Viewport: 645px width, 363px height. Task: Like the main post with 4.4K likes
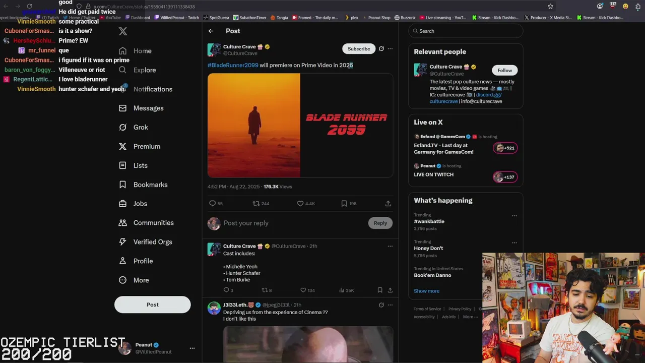[300, 203]
